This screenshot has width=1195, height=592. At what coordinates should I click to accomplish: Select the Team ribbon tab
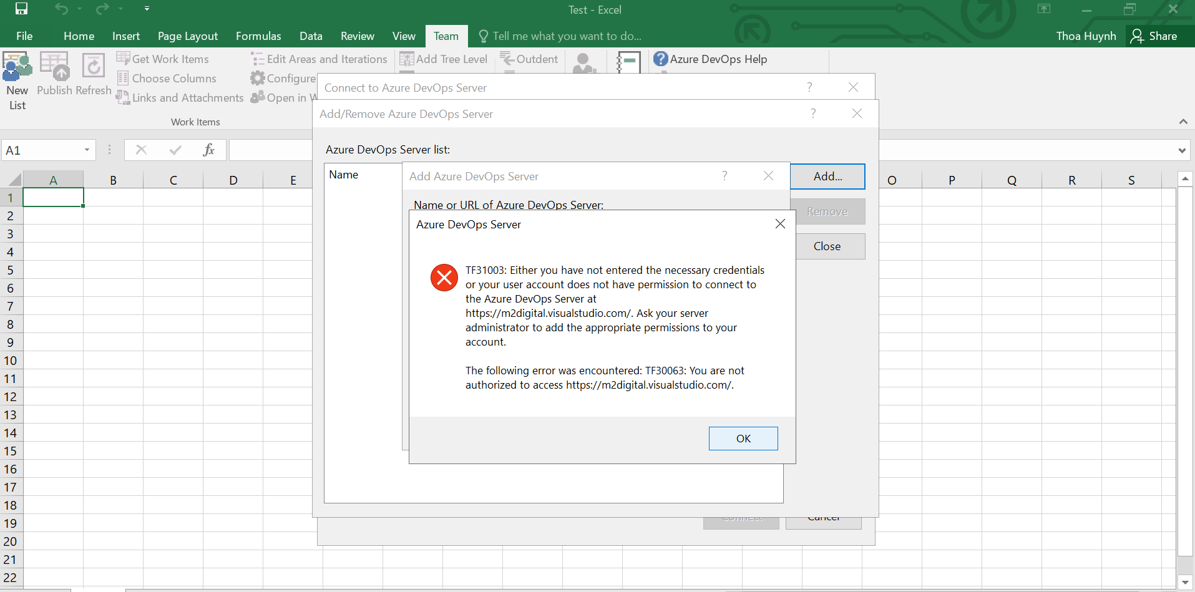point(446,36)
